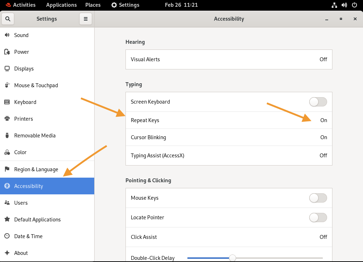Select the Sound settings icon
The width and height of the screenshot is (363, 262).
7,35
